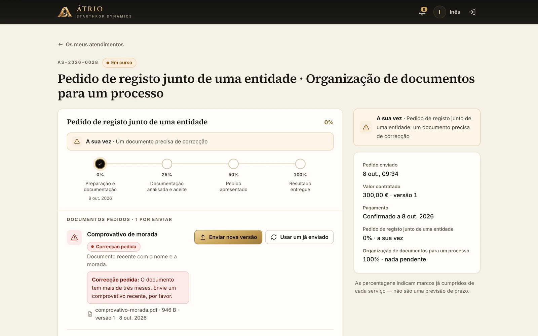The image size is (538, 336).
Task: Click the 0% progress value in the card header
Action: coord(329,122)
